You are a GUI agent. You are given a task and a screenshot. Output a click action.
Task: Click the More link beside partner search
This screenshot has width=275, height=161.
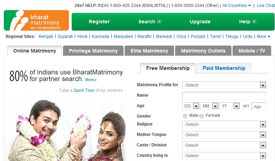pos(91,80)
